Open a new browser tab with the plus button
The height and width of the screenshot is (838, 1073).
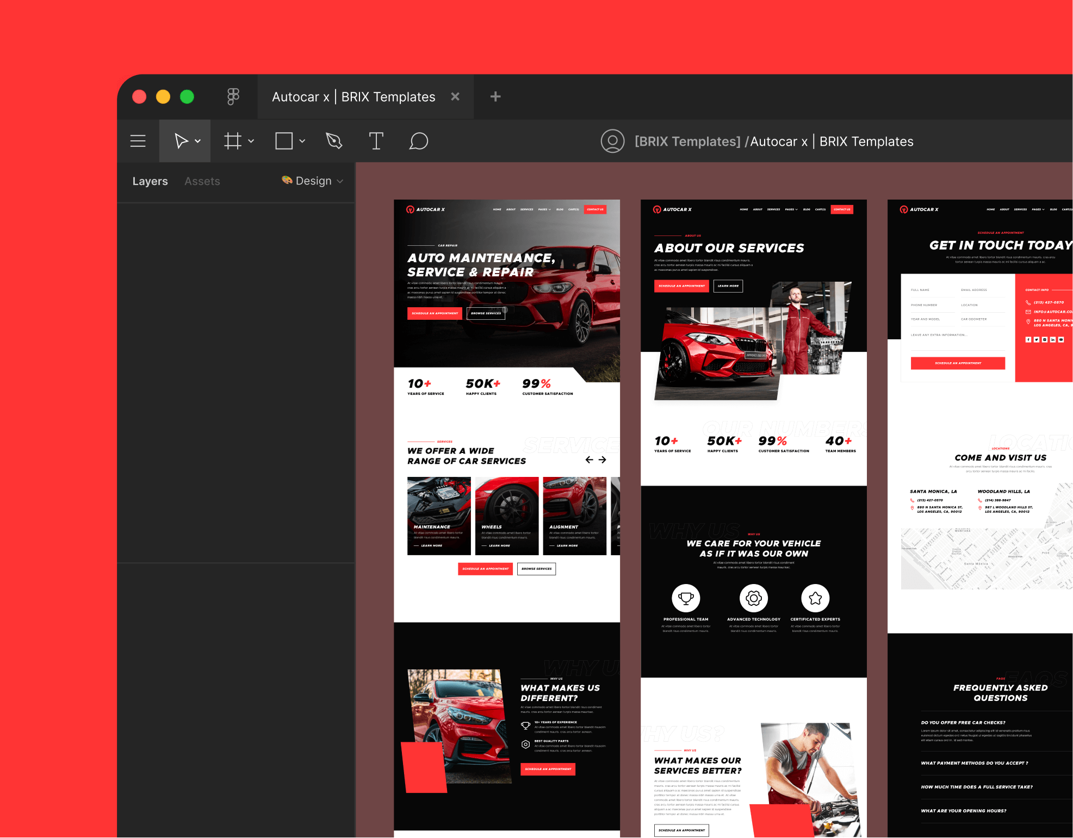pos(494,96)
